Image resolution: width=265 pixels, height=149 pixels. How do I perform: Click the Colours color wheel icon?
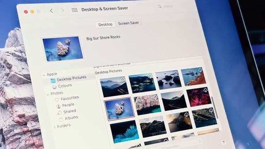click(x=54, y=87)
